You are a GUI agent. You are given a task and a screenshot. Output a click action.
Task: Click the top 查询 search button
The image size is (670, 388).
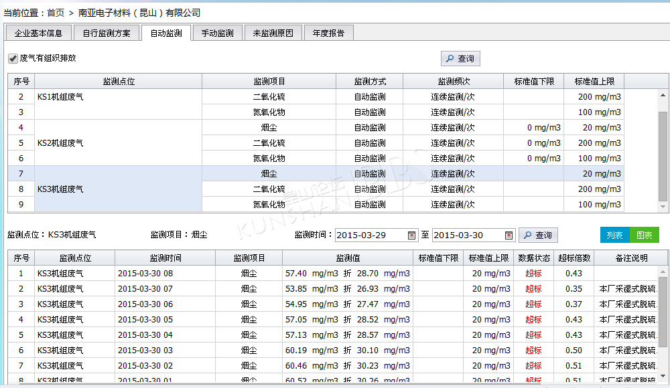461,58
